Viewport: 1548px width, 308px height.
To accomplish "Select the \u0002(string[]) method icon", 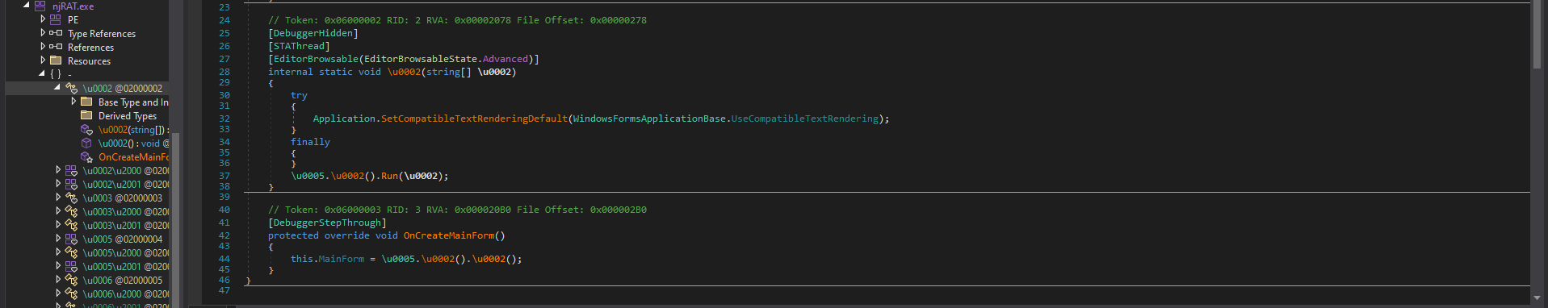I will [86, 129].
